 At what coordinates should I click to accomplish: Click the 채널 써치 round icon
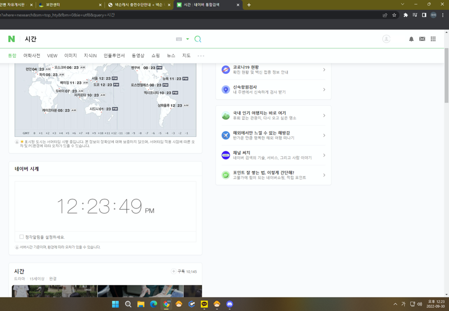[x=226, y=155]
